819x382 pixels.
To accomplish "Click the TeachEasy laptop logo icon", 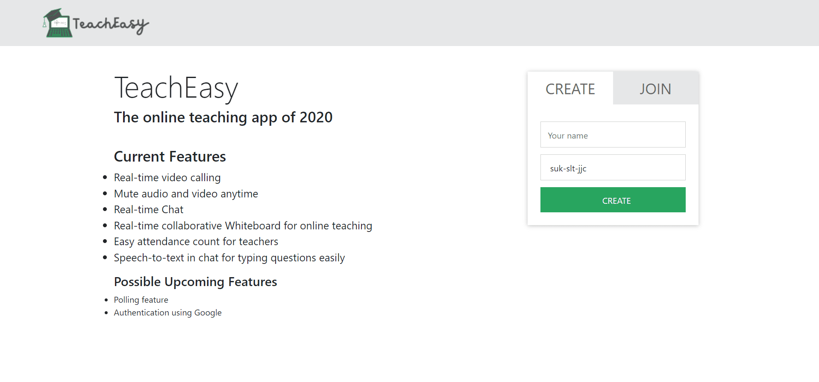I will [x=59, y=28].
